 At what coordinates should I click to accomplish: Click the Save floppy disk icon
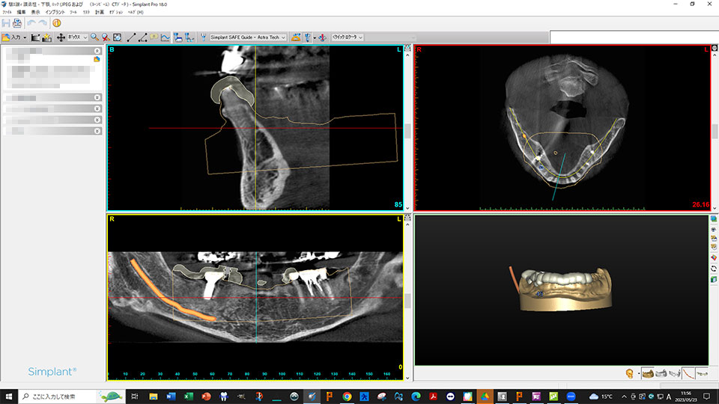[x=6, y=23]
